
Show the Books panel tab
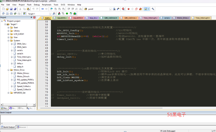(x=13, y=108)
